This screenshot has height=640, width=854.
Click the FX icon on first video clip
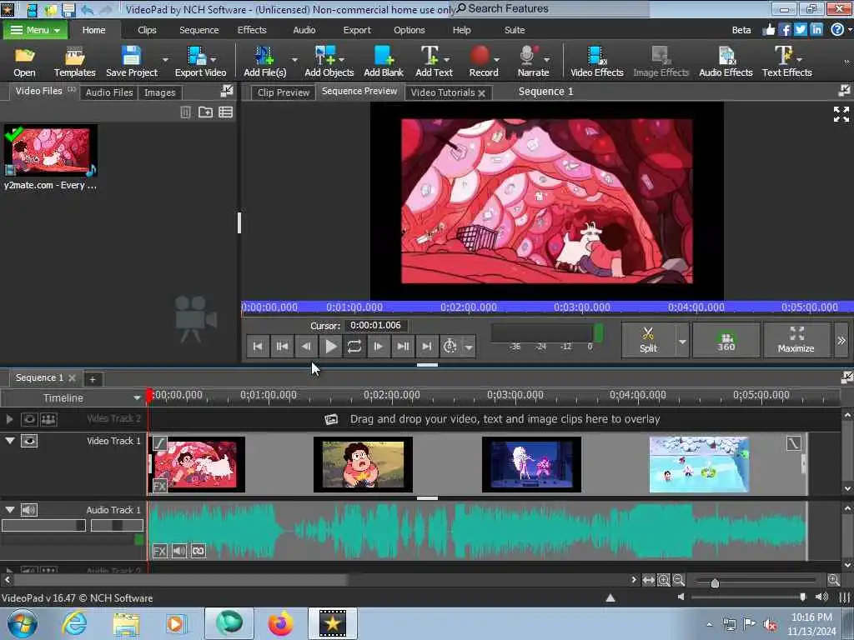159,486
